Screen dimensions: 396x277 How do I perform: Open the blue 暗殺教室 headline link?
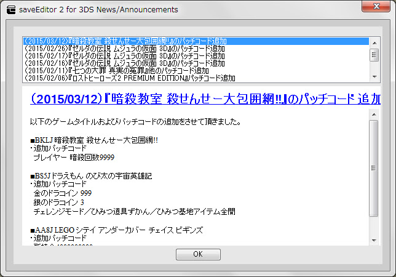205,98
